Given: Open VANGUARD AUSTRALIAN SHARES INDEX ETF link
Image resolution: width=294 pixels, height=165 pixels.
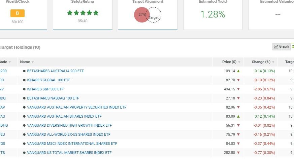Looking at the screenshot, I should 64,116.
